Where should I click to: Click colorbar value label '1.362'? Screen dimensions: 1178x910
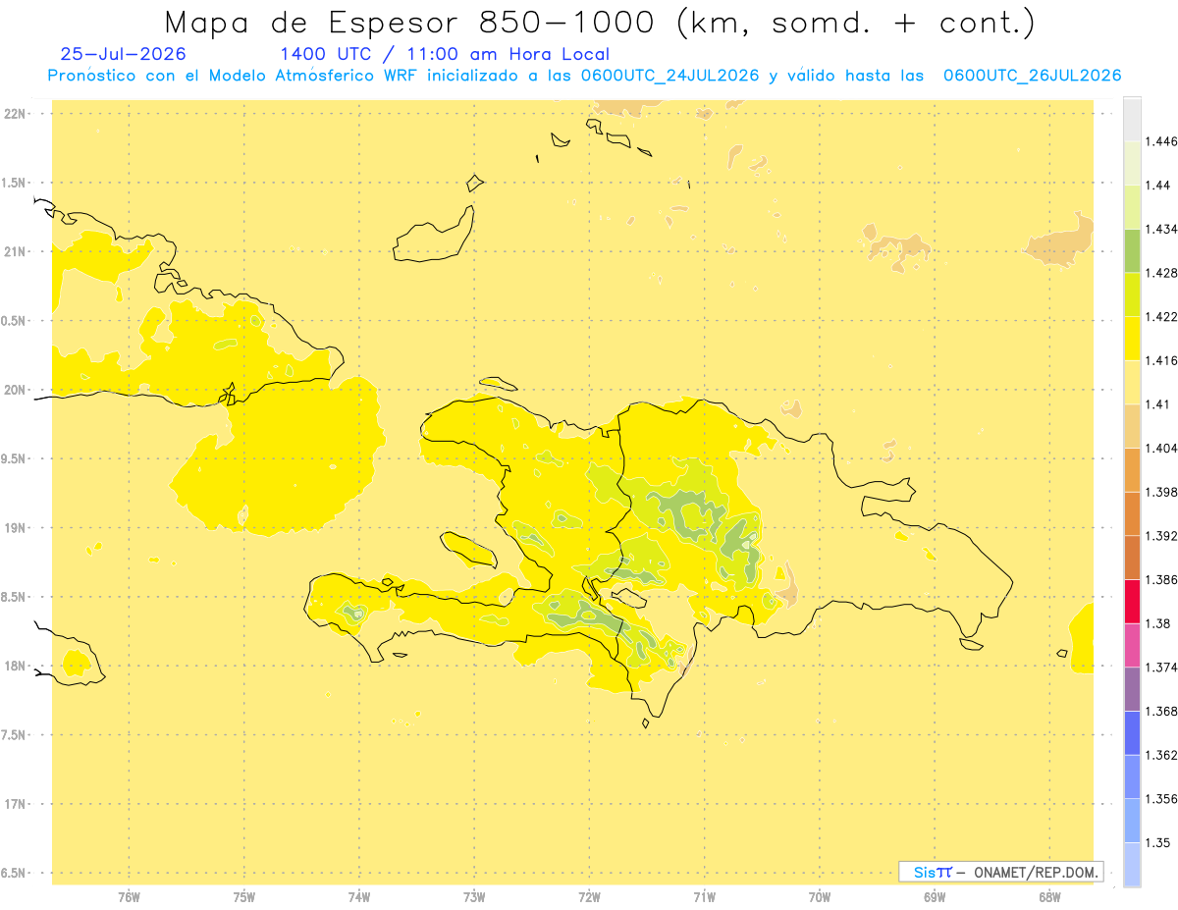(1161, 755)
